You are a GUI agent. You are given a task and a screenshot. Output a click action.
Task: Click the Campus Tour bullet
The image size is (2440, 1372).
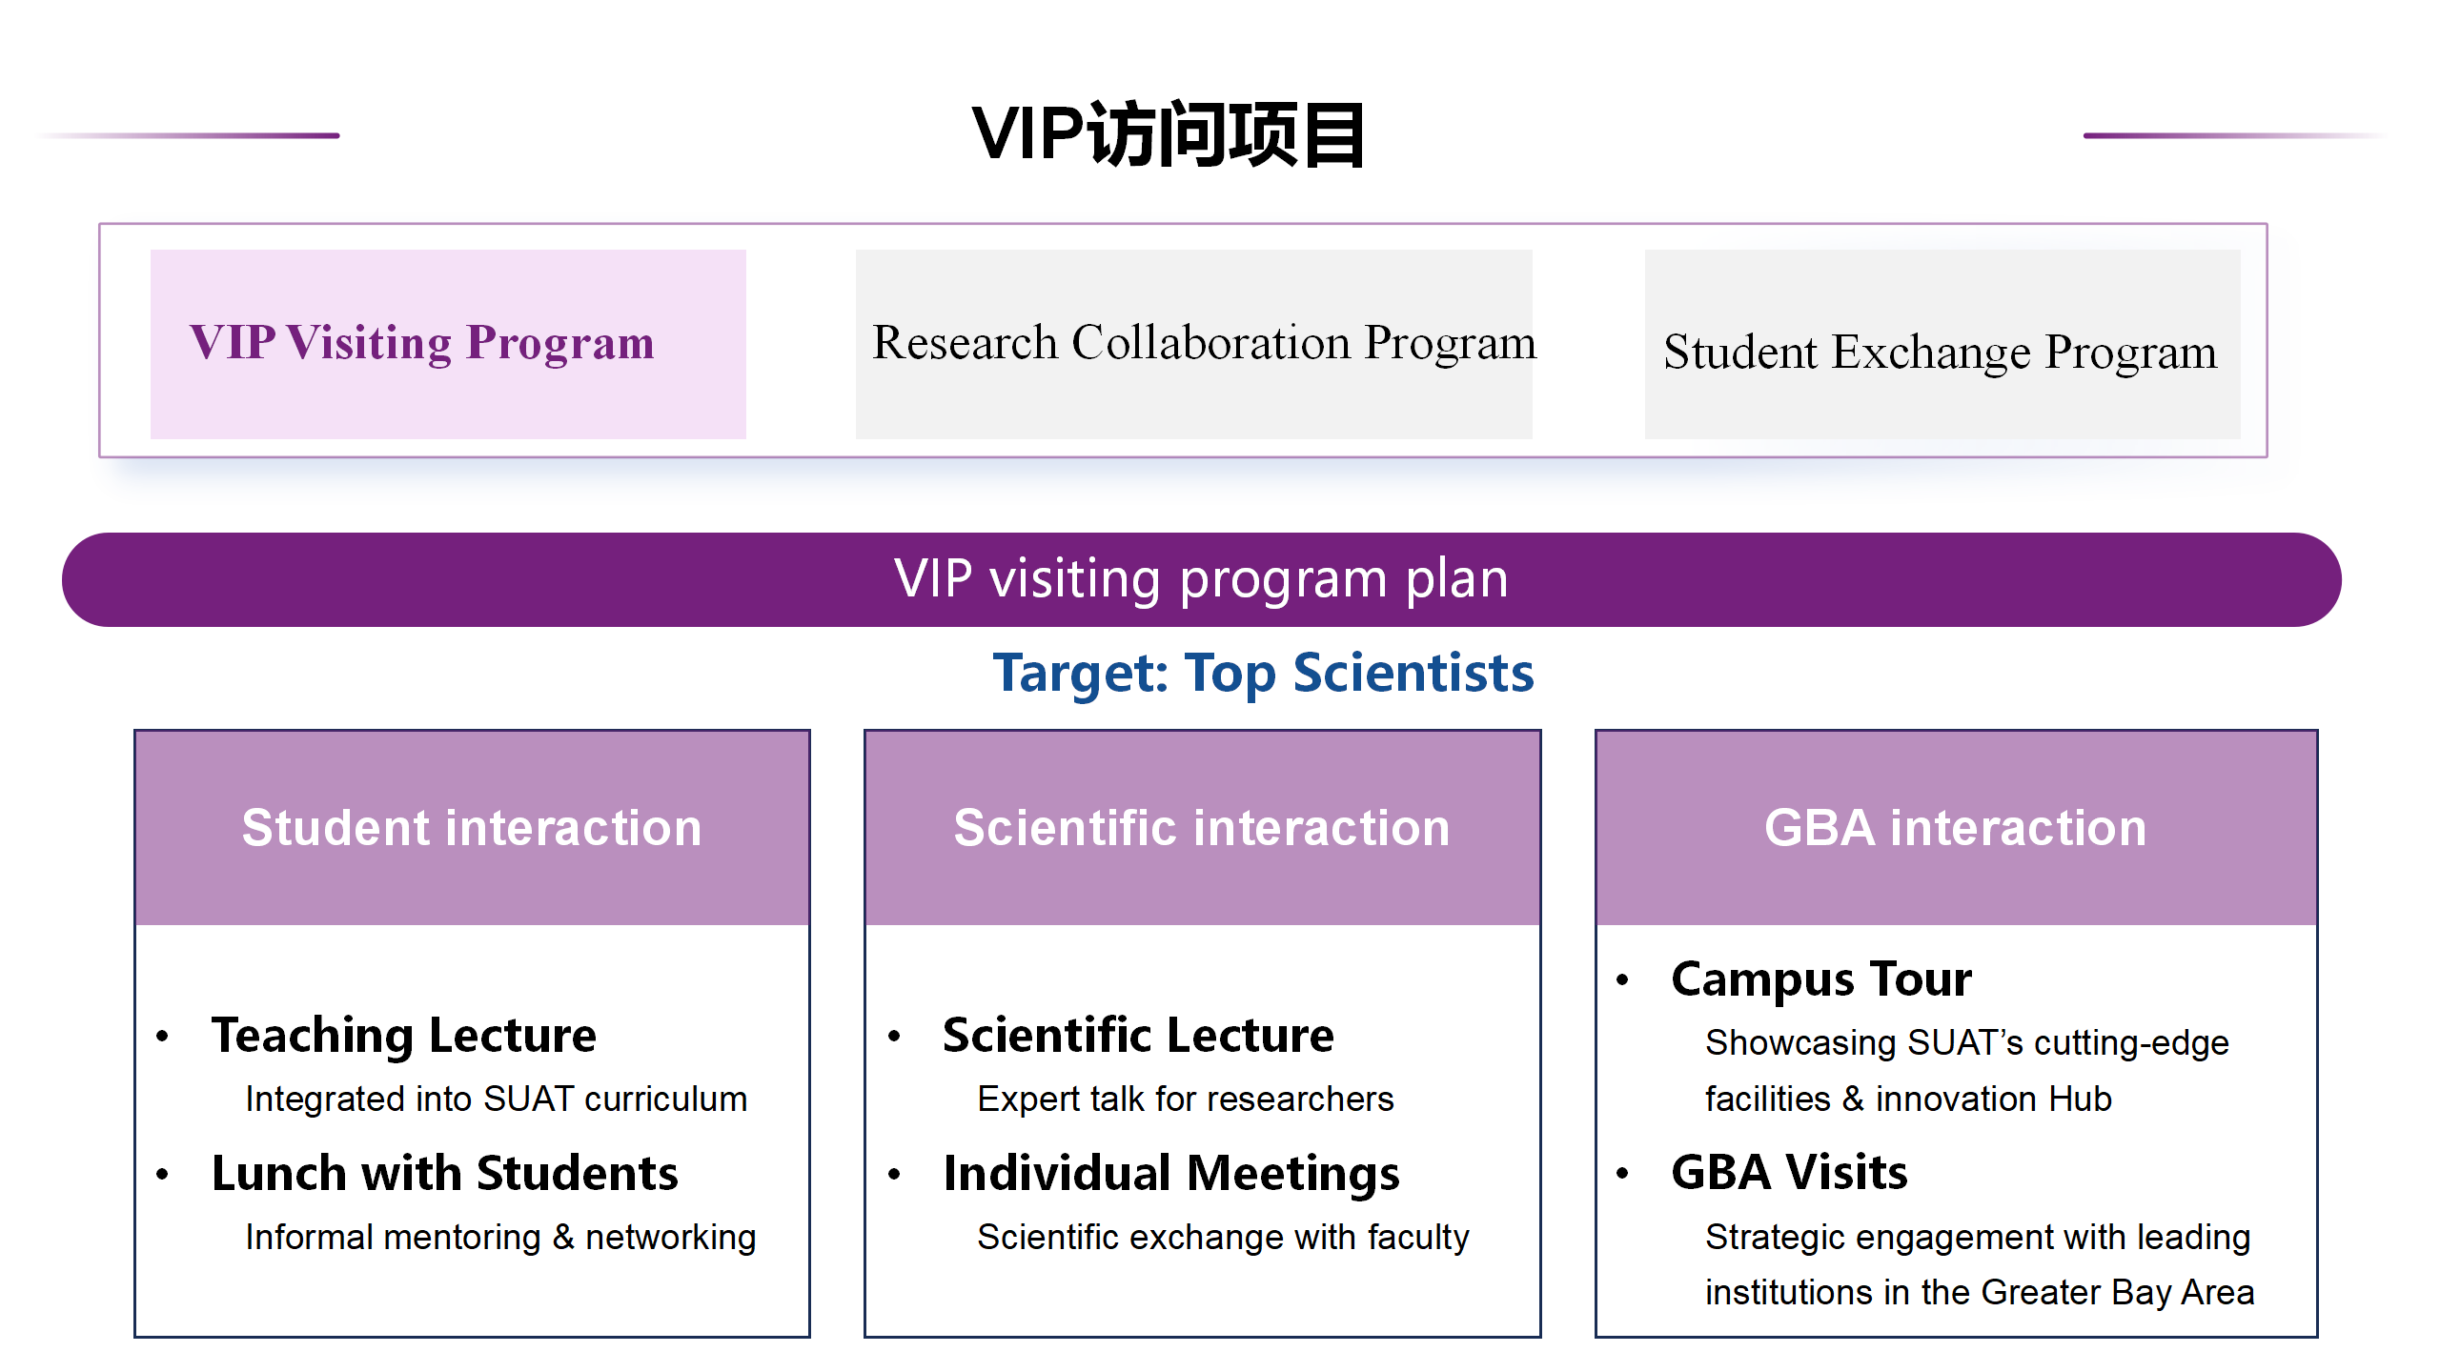coord(1821,979)
